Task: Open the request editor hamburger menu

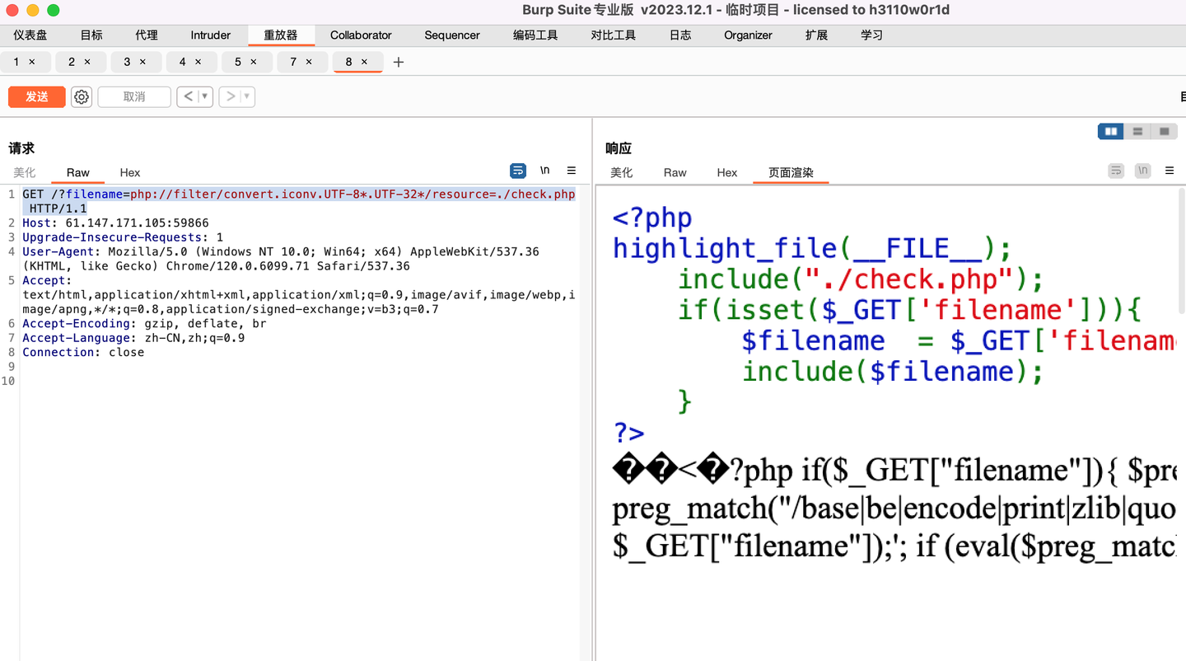Action: pos(572,171)
